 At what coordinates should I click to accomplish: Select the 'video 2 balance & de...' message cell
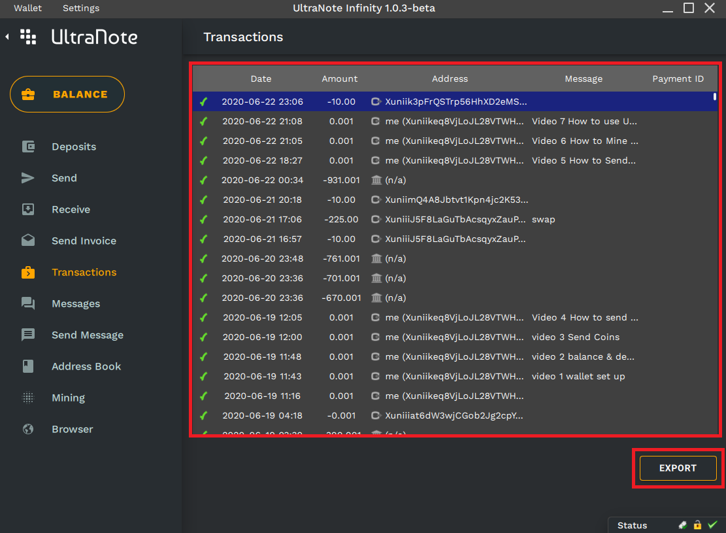[583, 357]
